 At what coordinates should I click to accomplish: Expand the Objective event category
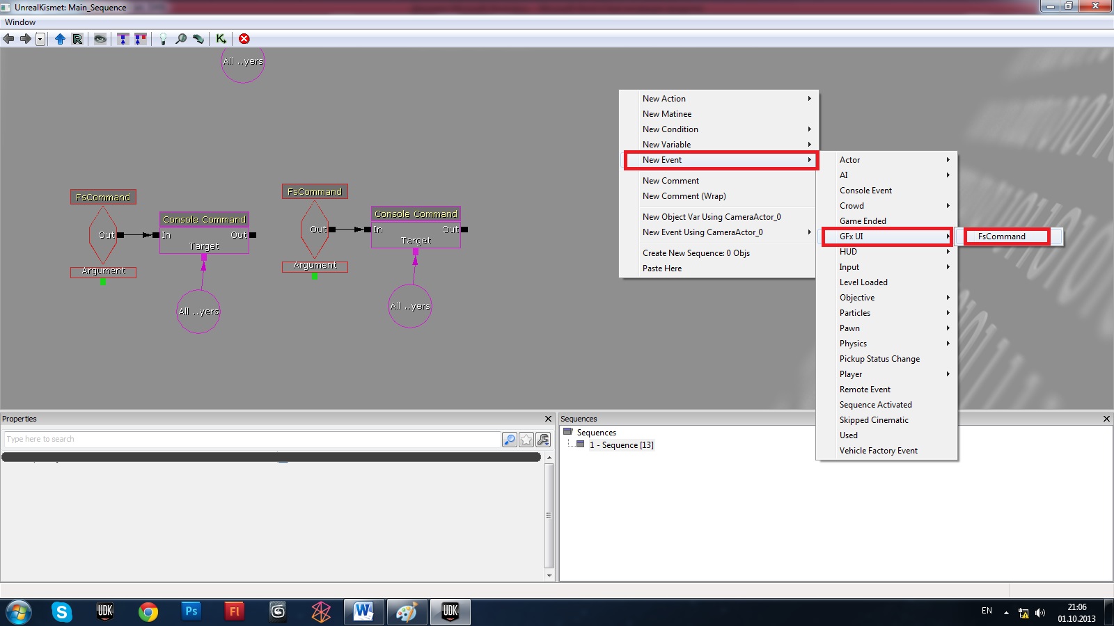(x=887, y=298)
